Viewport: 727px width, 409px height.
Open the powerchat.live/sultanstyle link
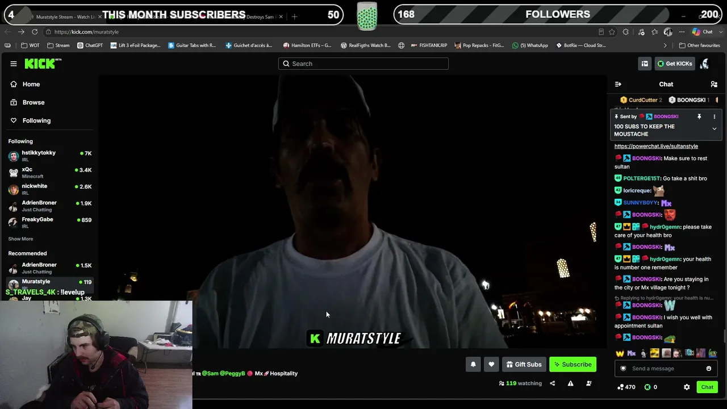[x=656, y=146]
